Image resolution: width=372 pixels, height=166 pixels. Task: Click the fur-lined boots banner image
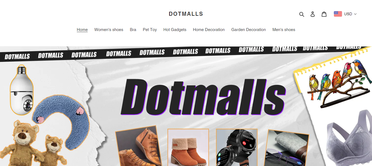point(188,147)
